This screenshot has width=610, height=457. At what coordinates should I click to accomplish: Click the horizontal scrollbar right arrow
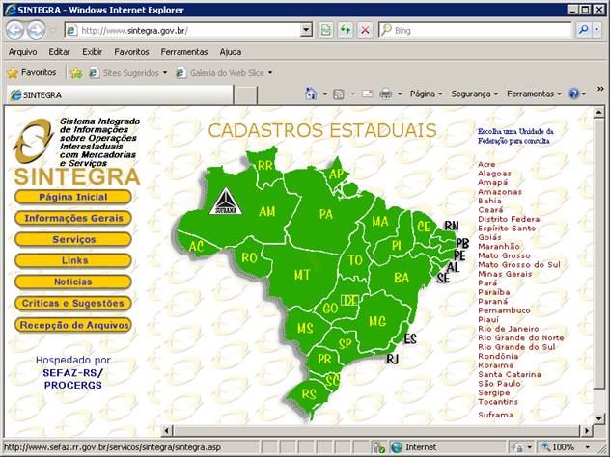(x=587, y=431)
